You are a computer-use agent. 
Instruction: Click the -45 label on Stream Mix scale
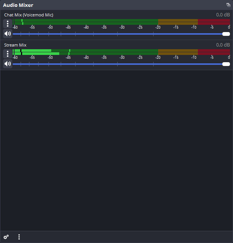click(68, 57)
